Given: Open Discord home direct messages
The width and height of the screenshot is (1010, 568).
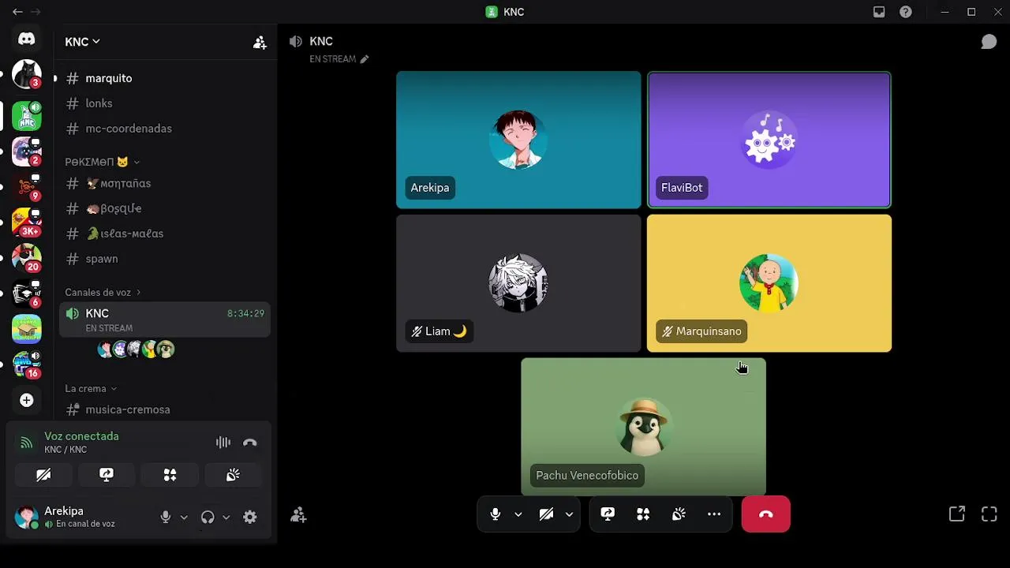Looking at the screenshot, I should tap(26, 39).
